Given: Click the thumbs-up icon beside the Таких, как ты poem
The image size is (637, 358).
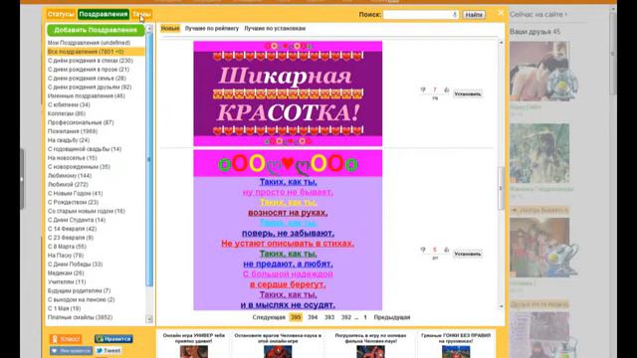Looking at the screenshot, I should click(447, 250).
